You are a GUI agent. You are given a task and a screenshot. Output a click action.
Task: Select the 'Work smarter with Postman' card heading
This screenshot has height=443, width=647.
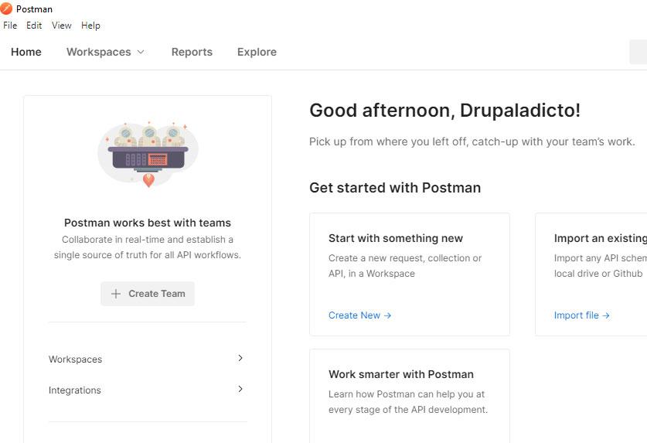coord(401,374)
